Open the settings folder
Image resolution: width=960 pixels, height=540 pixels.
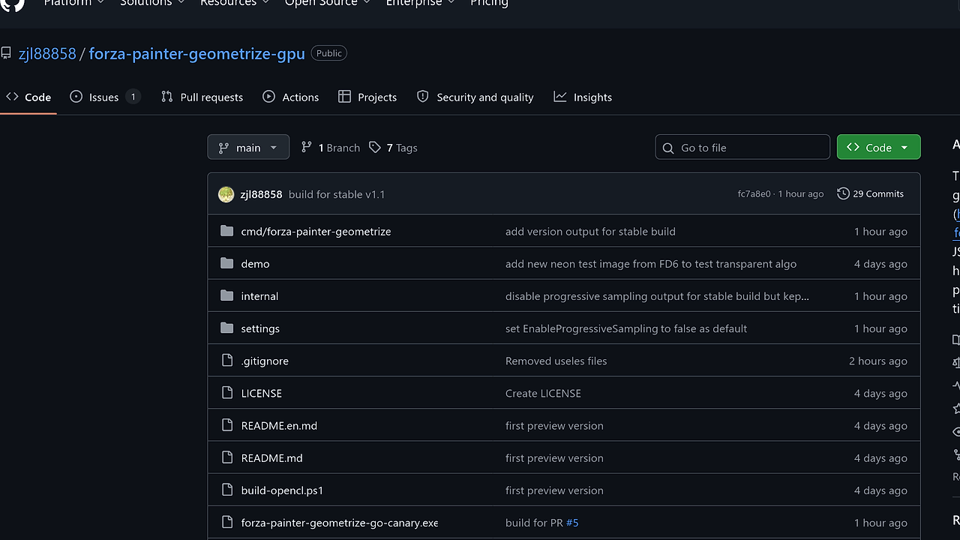(260, 328)
